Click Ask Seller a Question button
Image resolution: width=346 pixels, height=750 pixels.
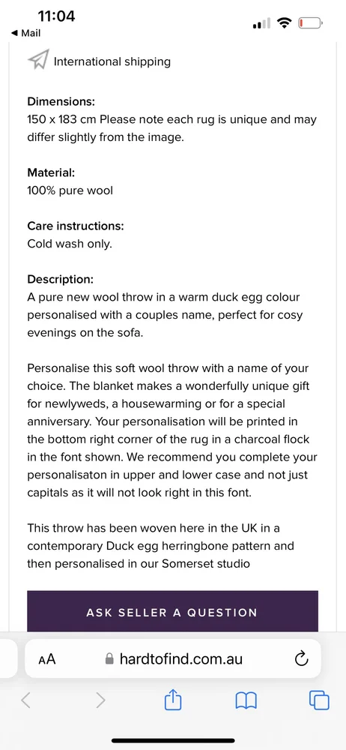172,612
